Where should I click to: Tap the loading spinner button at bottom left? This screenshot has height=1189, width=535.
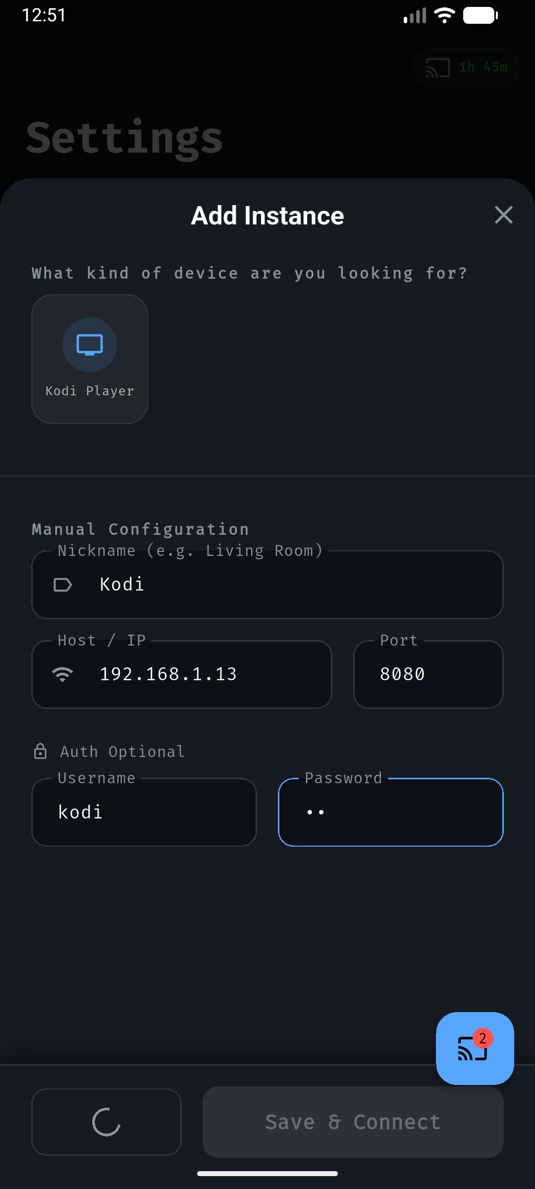(x=106, y=1122)
